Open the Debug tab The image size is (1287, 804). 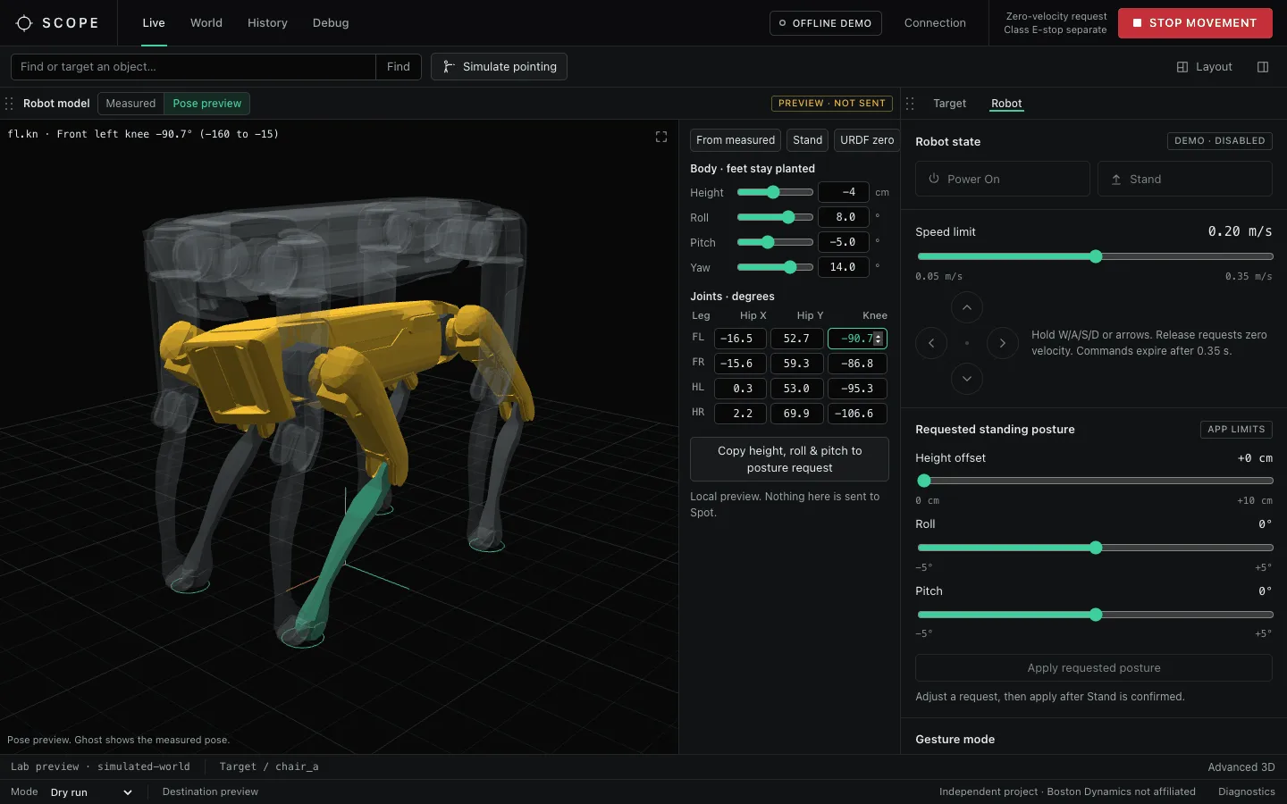click(x=331, y=23)
